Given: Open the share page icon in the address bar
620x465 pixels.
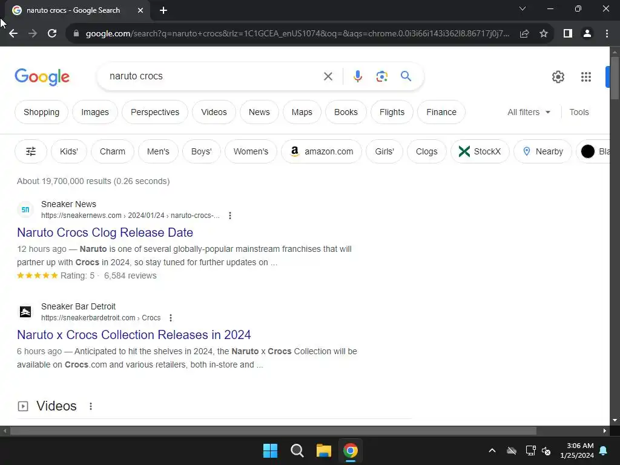Looking at the screenshot, I should point(524,34).
